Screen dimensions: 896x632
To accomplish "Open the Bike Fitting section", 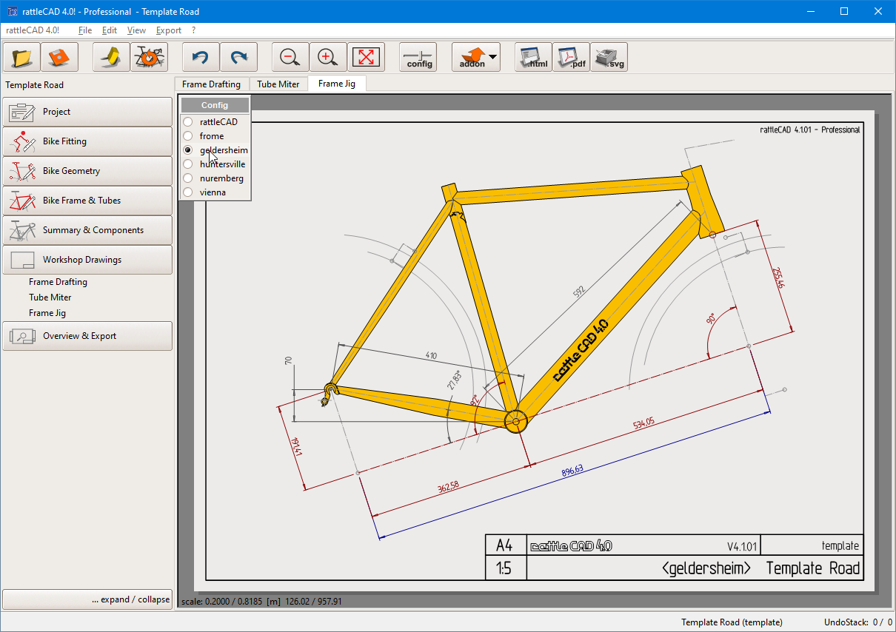I will [87, 141].
